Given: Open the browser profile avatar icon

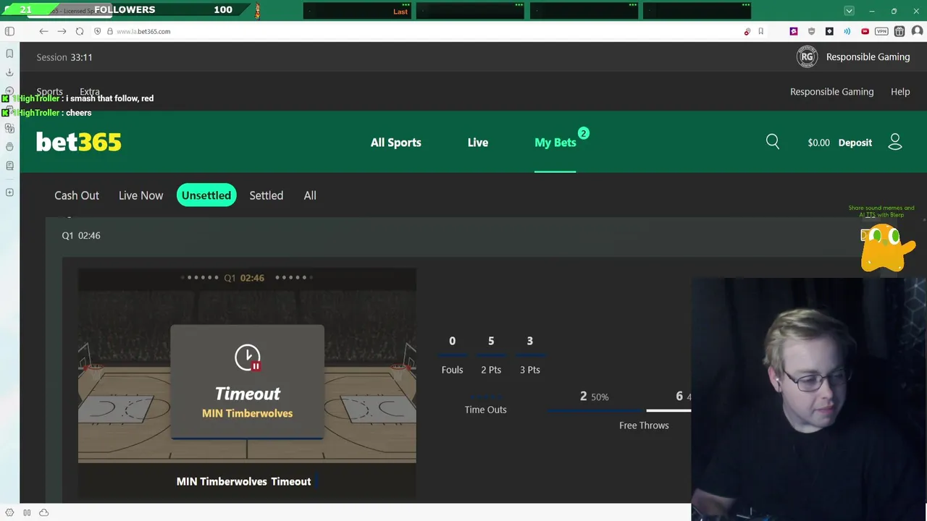Looking at the screenshot, I should (917, 31).
